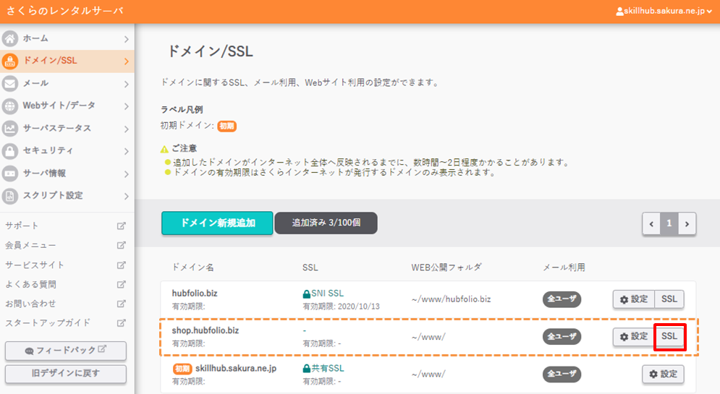
Task: Click the 全ユーザ badge for skillhub.sakura.ne.jp
Action: click(562, 374)
